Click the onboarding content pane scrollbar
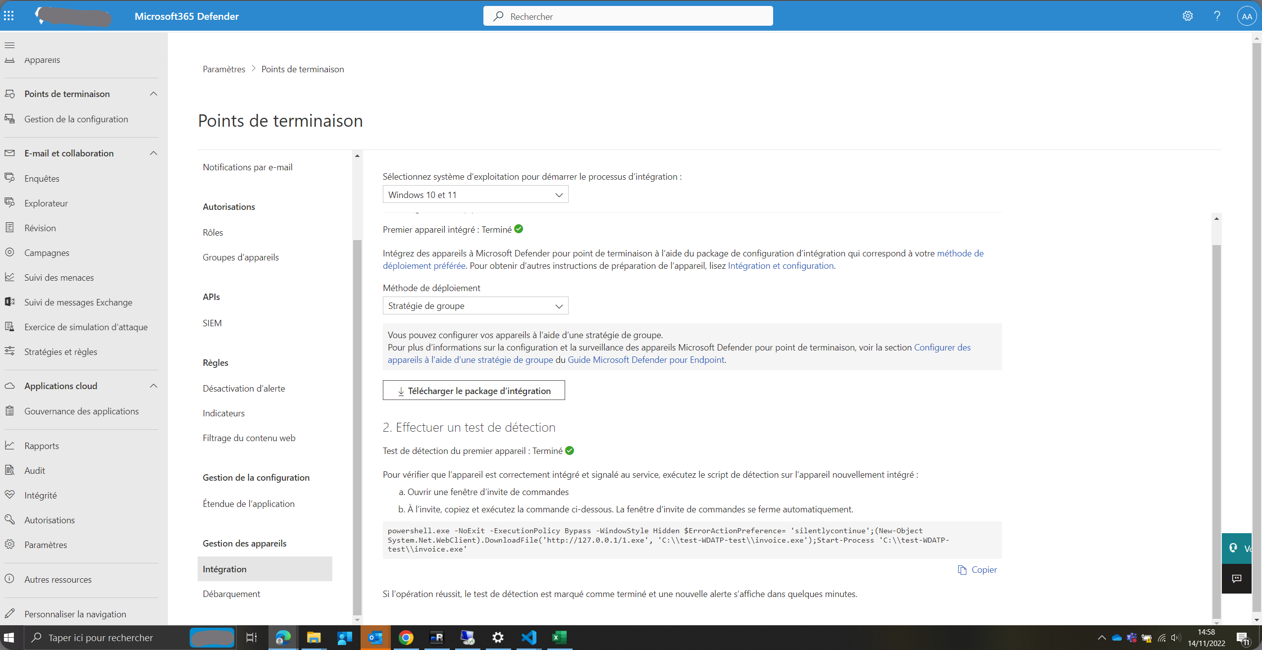The width and height of the screenshot is (1262, 650). click(x=1216, y=431)
